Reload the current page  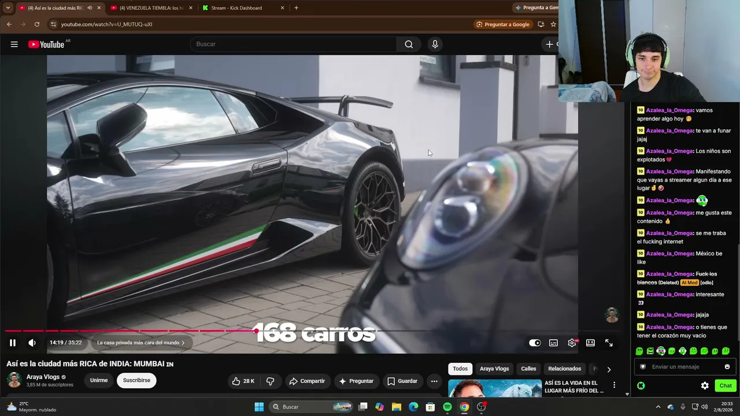37,24
